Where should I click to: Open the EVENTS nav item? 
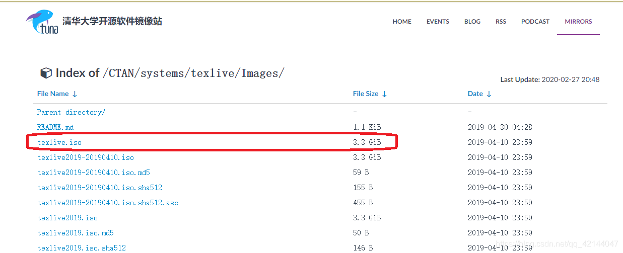(x=438, y=22)
